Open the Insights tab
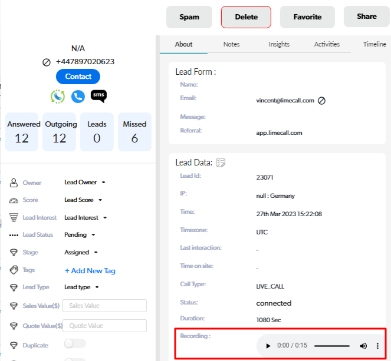 tap(279, 44)
